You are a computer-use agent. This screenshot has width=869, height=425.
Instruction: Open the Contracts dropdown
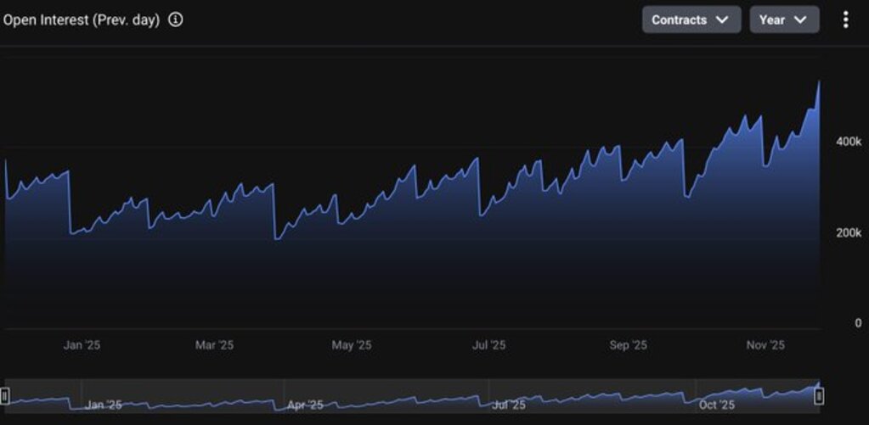[x=691, y=20]
